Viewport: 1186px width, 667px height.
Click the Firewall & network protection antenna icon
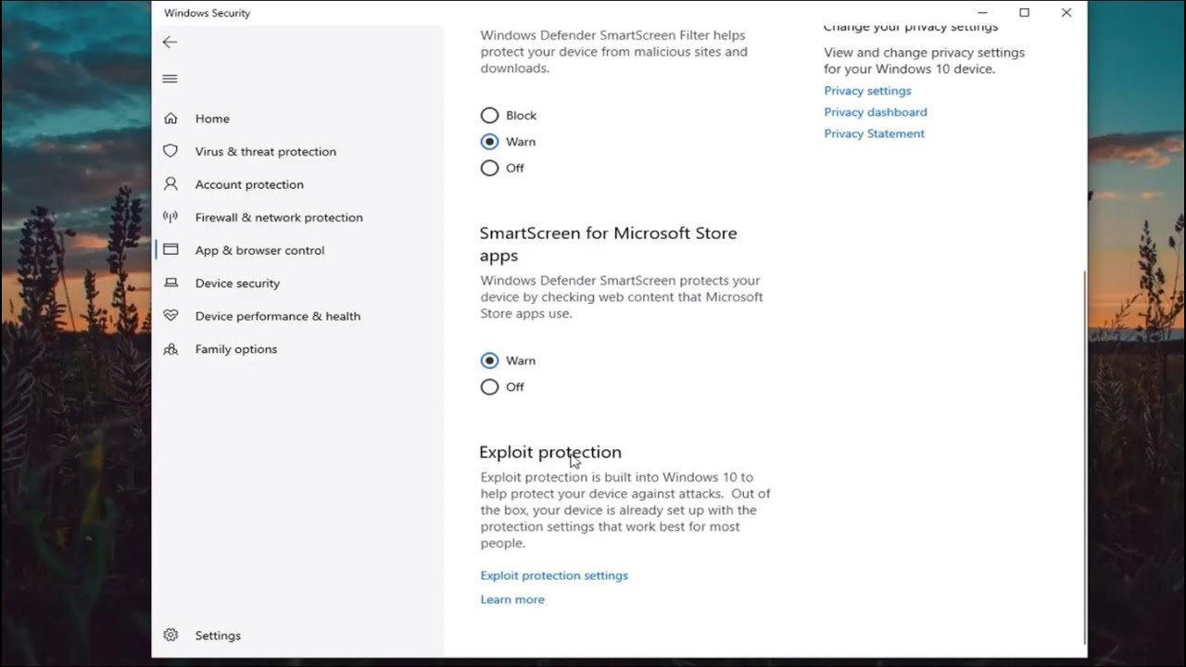(x=170, y=217)
